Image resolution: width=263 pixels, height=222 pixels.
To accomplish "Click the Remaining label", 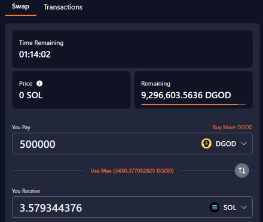I will point(156,84).
